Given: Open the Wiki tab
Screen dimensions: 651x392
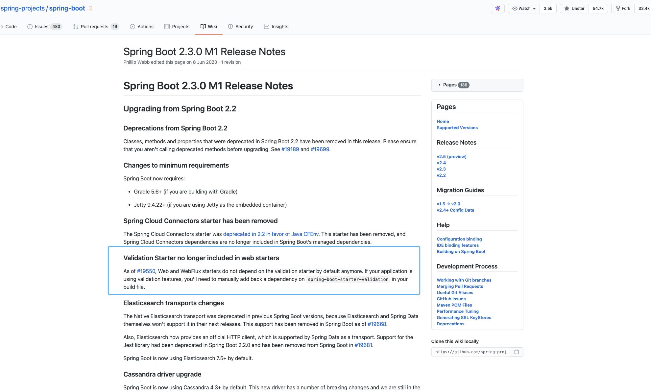Looking at the screenshot, I should (x=212, y=27).
